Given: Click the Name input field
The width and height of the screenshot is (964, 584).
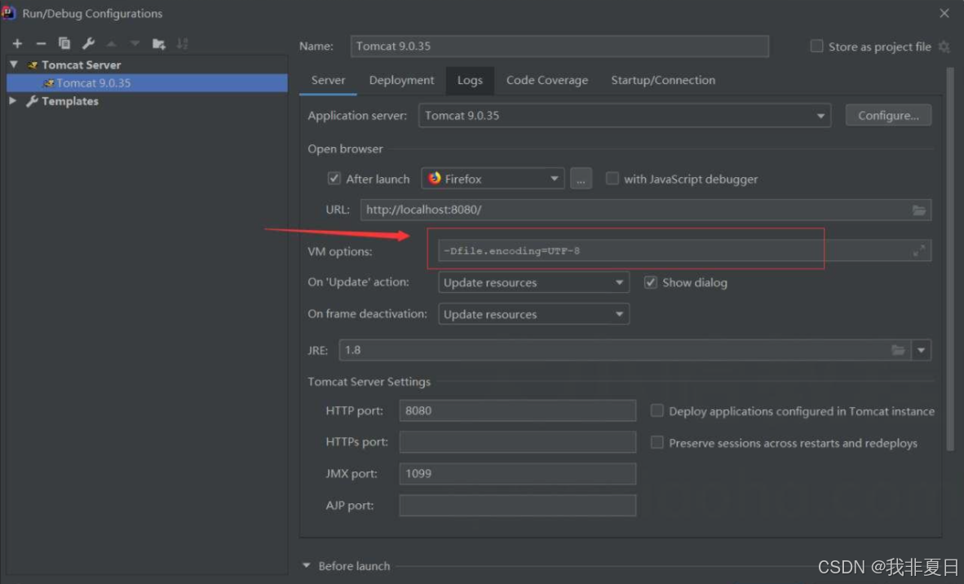Looking at the screenshot, I should click(x=559, y=46).
